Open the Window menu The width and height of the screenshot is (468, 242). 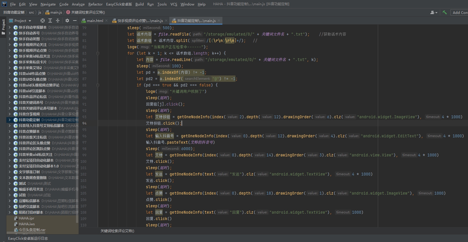187,4
